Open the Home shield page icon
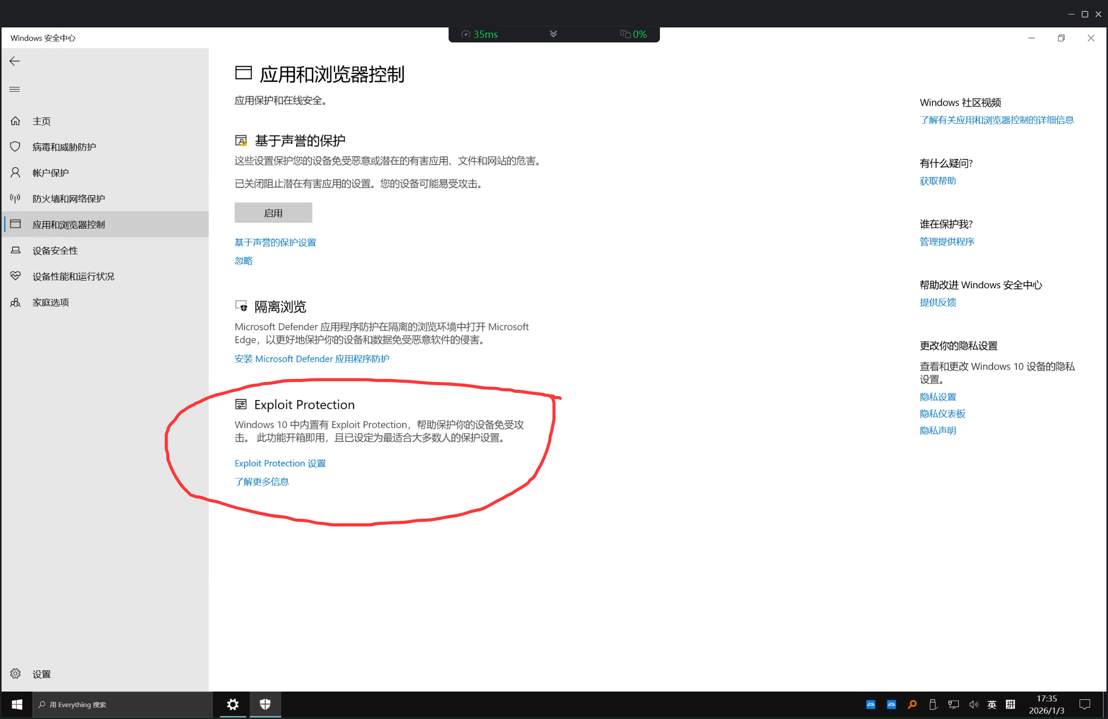The width and height of the screenshot is (1108, 719). pos(16,121)
